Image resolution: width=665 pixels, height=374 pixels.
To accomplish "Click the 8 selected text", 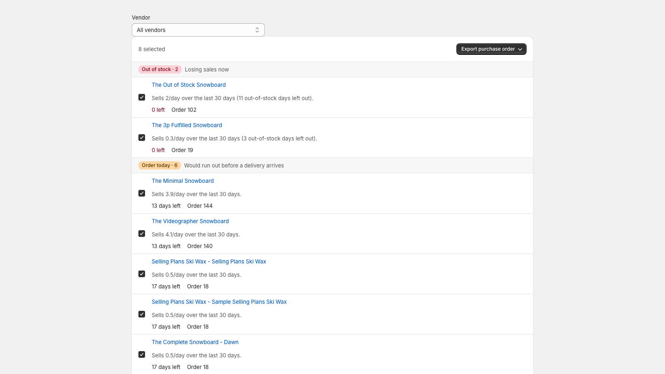I will click(x=152, y=49).
